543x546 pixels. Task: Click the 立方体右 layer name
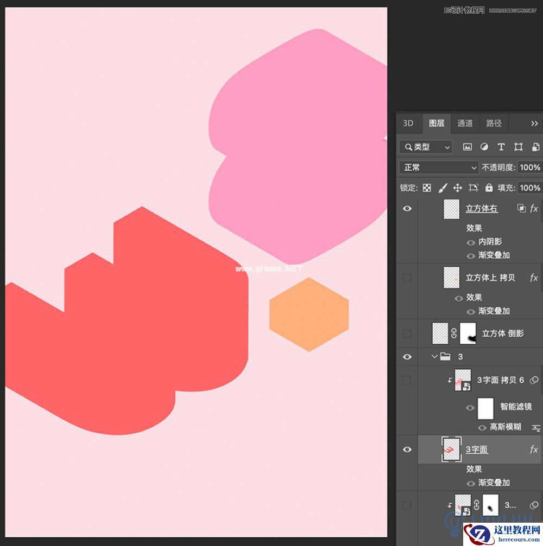tap(482, 209)
